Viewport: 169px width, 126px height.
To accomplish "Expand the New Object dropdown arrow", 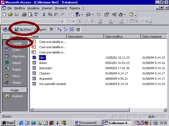I will pos(125,14).
